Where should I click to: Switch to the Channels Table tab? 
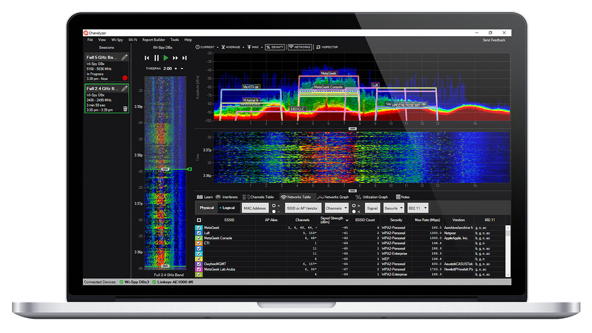261,198
